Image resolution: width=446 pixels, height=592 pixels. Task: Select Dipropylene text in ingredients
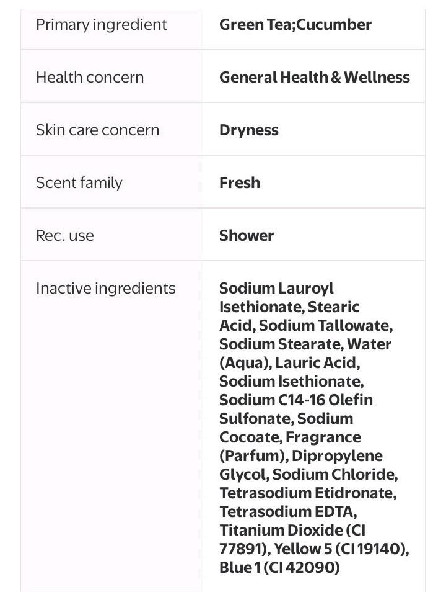pyautogui.click(x=337, y=456)
